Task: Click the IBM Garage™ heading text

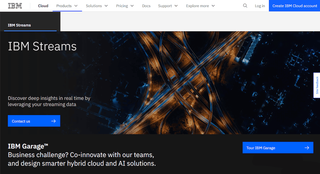Action: coord(28,146)
